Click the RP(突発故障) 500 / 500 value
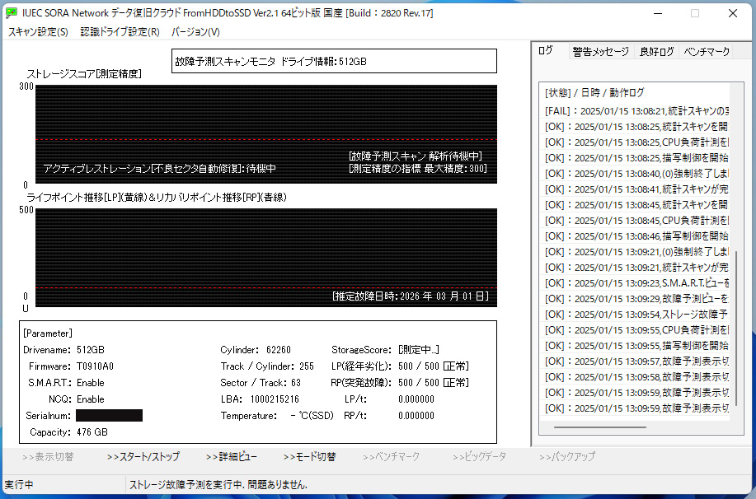 434,382
